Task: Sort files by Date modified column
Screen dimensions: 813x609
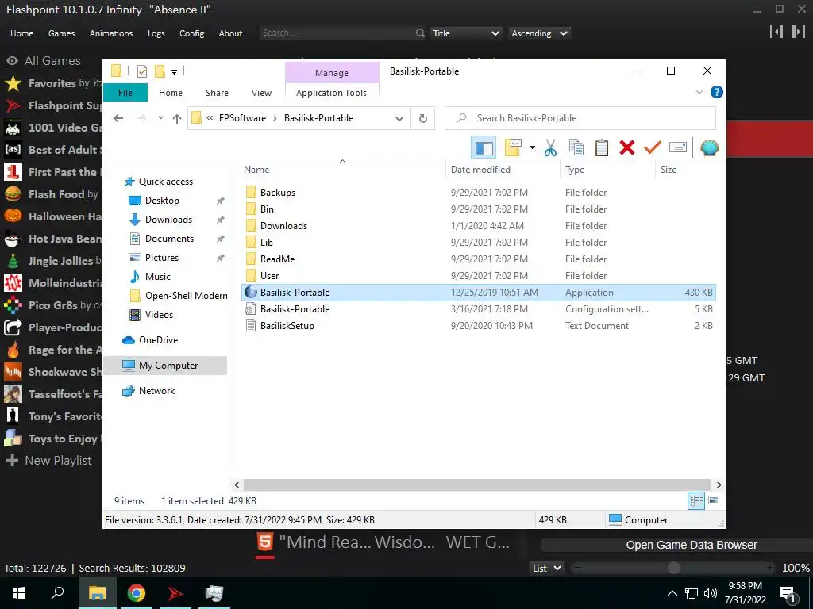Action: click(x=503, y=170)
